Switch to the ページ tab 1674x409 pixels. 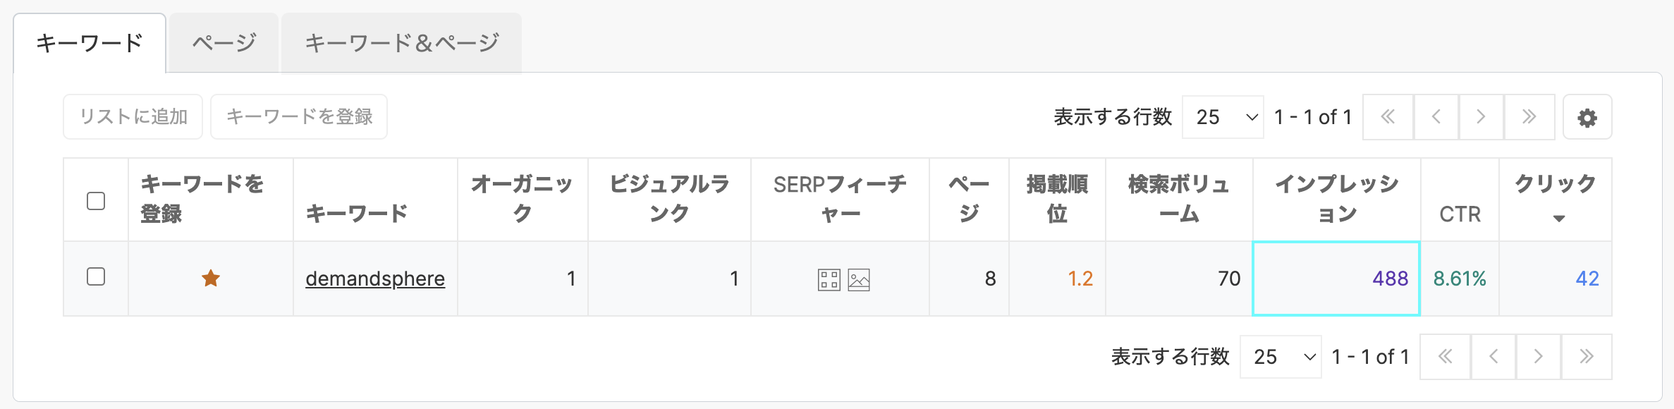(x=224, y=43)
